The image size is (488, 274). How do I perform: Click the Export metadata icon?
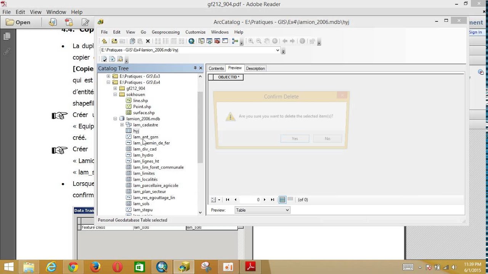pyautogui.click(x=120, y=59)
